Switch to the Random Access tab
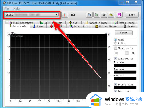Viewport: 144px width, 108px height. coord(96,23)
